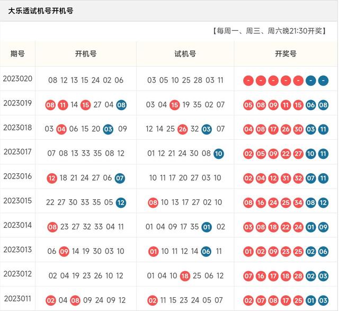
Task: Click 开机号 numbers 08 12 13 15 24 02 06
Action: [86, 80]
